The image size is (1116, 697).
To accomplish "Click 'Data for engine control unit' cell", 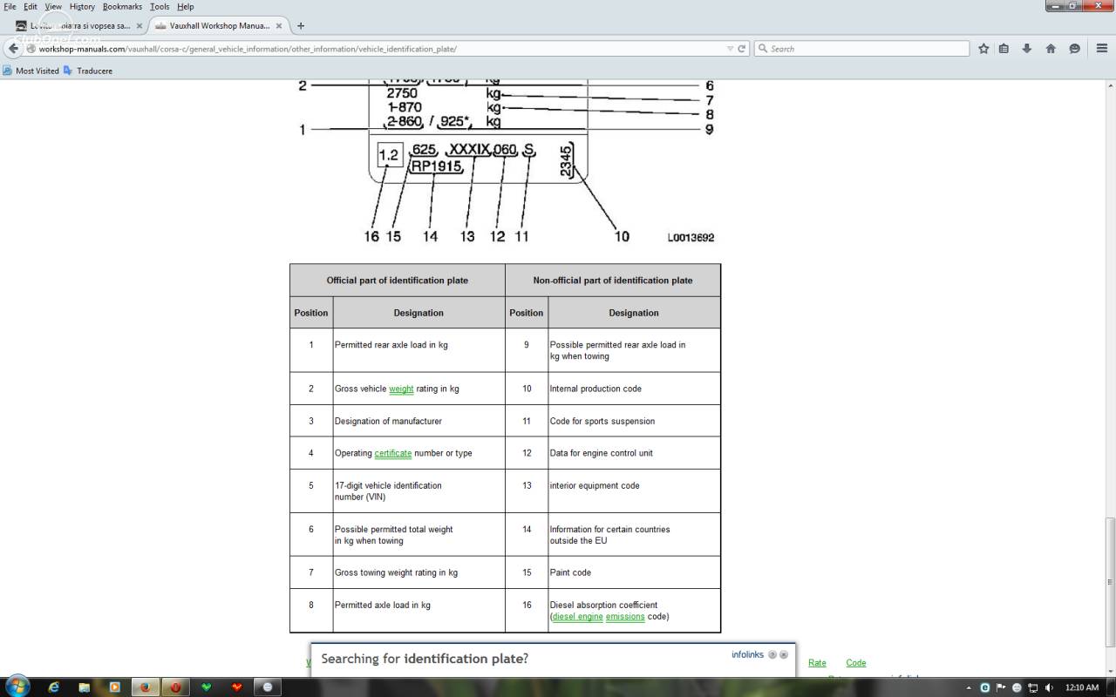I will (601, 453).
